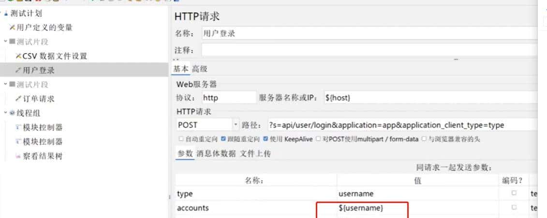Image resolution: width=547 pixels, height=218 pixels.
Task: Open the 消息体数据 tab
Action: coord(216,154)
